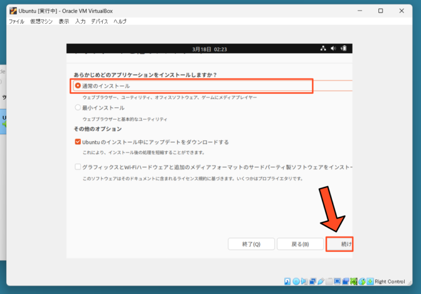Click the shared folders status icon
This screenshot has height=294, width=421.
[x=329, y=281]
